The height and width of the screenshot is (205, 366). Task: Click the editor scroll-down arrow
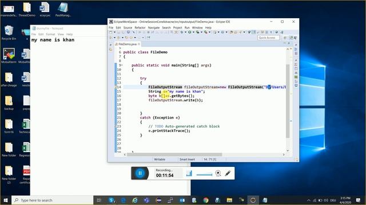pos(288,150)
